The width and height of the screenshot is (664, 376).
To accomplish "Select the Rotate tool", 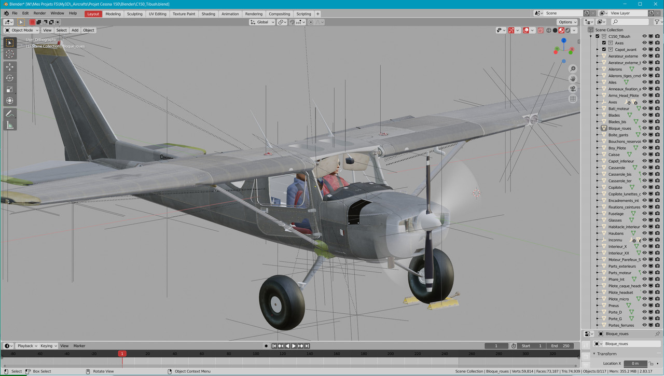I will tap(10, 78).
